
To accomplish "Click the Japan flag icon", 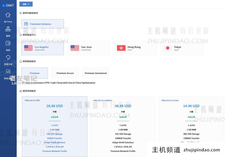I will [x=168, y=48].
